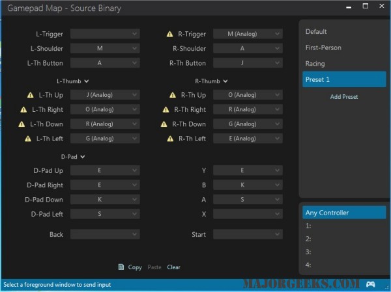Open the Y button mapping dropdown

(x=248, y=170)
